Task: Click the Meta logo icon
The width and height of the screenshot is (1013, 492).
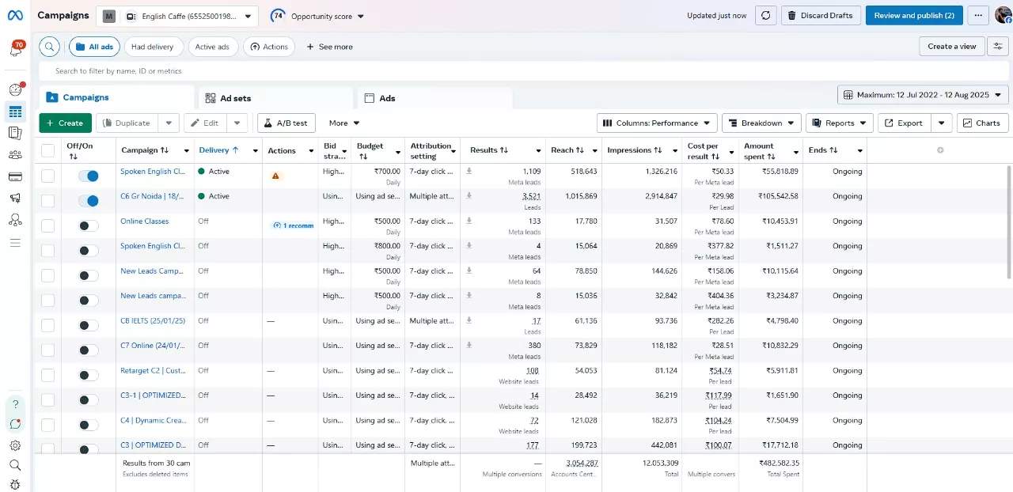Action: tap(15, 16)
